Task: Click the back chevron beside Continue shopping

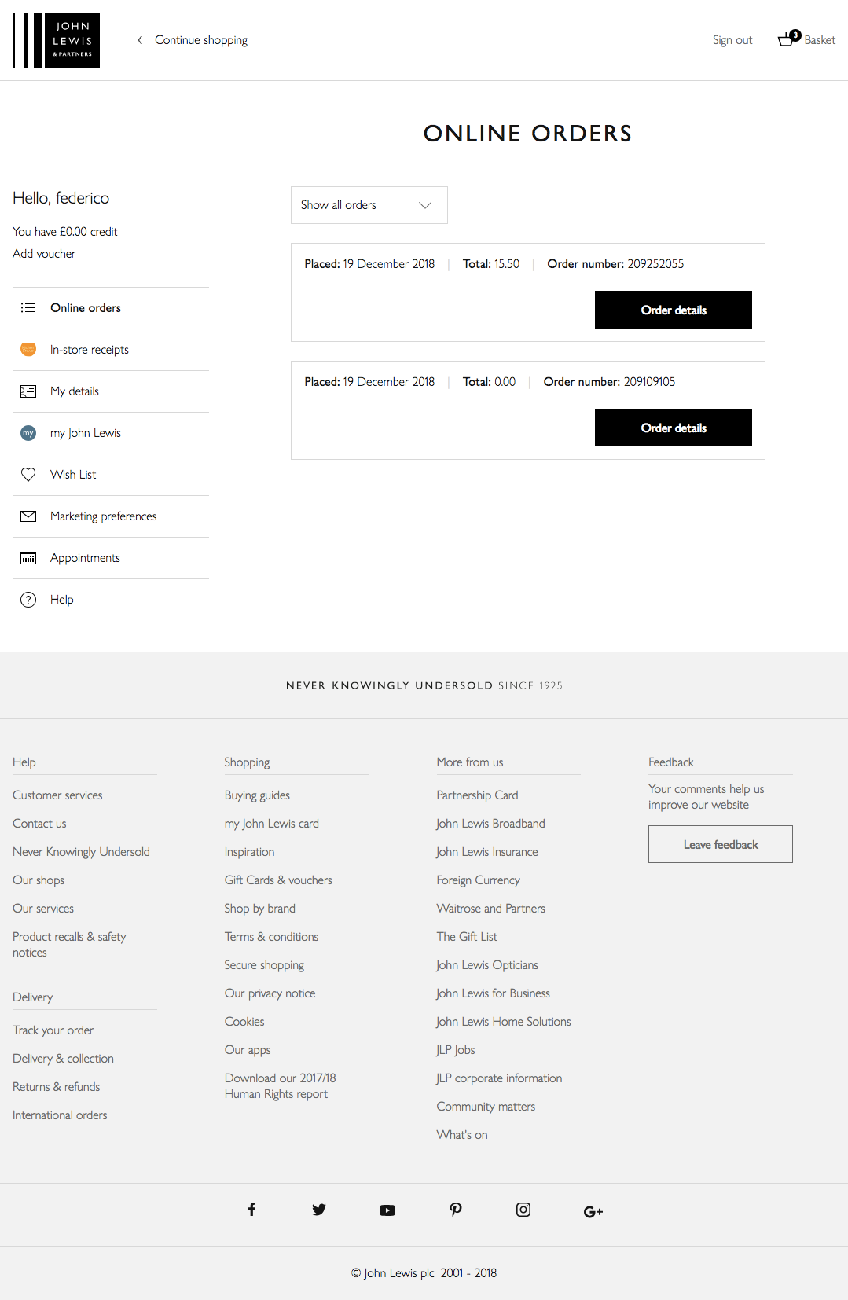Action: [140, 39]
